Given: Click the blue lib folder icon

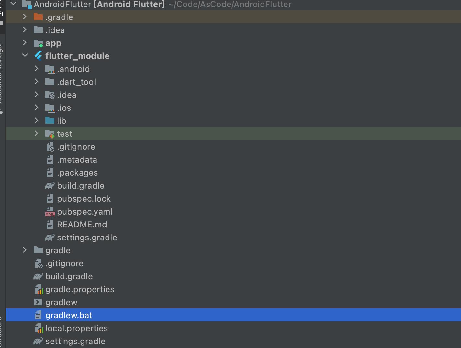Looking at the screenshot, I should pyautogui.click(x=50, y=121).
